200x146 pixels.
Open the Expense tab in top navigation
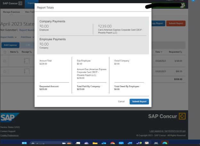[31, 4]
